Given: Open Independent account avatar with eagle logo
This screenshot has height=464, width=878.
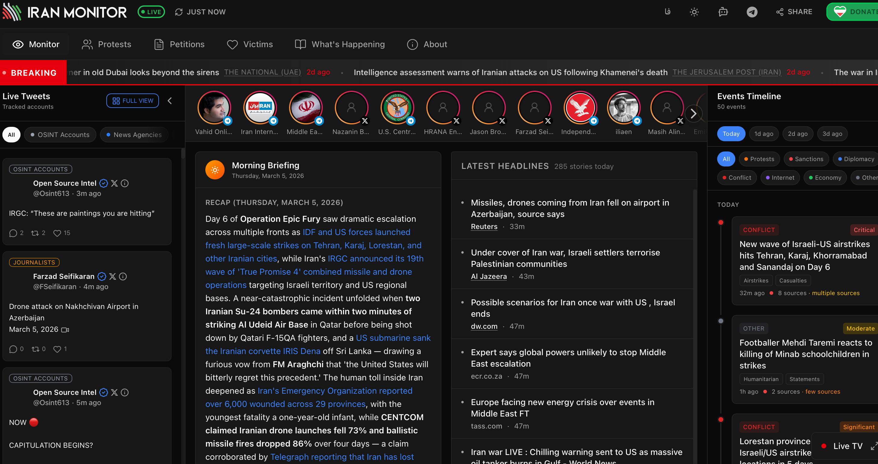Looking at the screenshot, I should pos(580,108).
